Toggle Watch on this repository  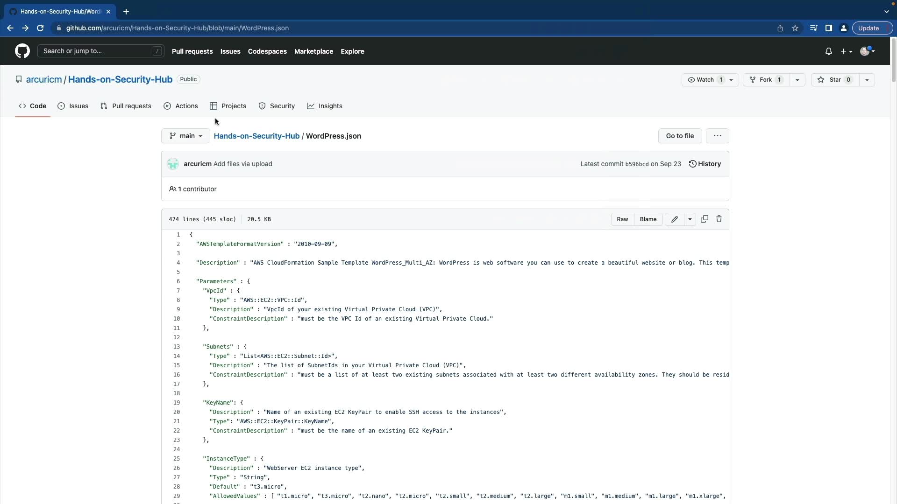point(705,80)
